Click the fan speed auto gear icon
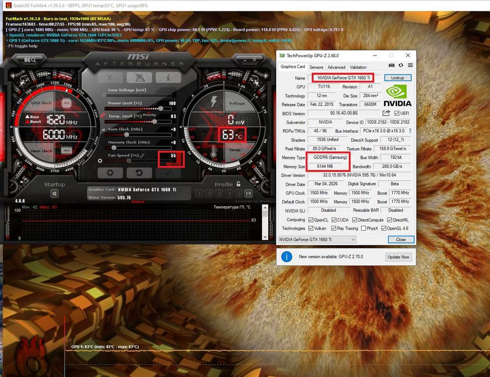 (x=100, y=161)
